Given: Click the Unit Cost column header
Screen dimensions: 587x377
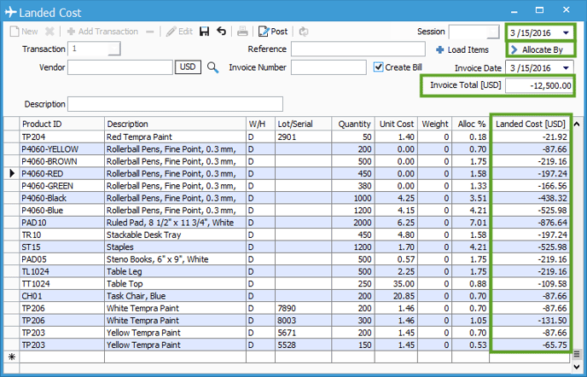Looking at the screenshot, I should click(397, 124).
